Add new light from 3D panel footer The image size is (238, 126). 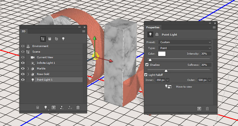(x=45, y=108)
